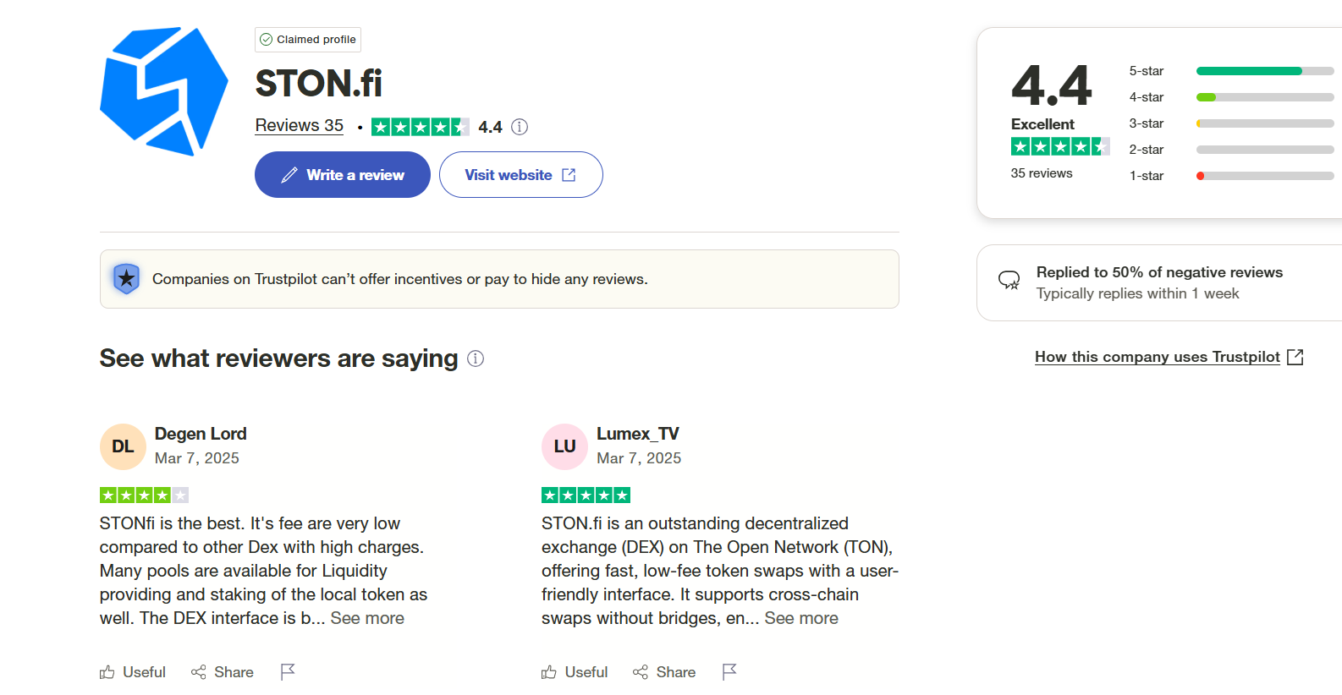Expand Degen Lord's review with See more

(x=367, y=618)
